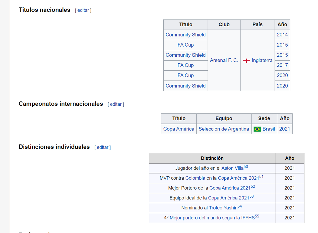Click the País column header
This screenshot has height=233, width=318.
258,25
